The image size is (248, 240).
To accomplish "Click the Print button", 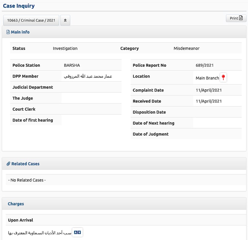I will [236, 18].
